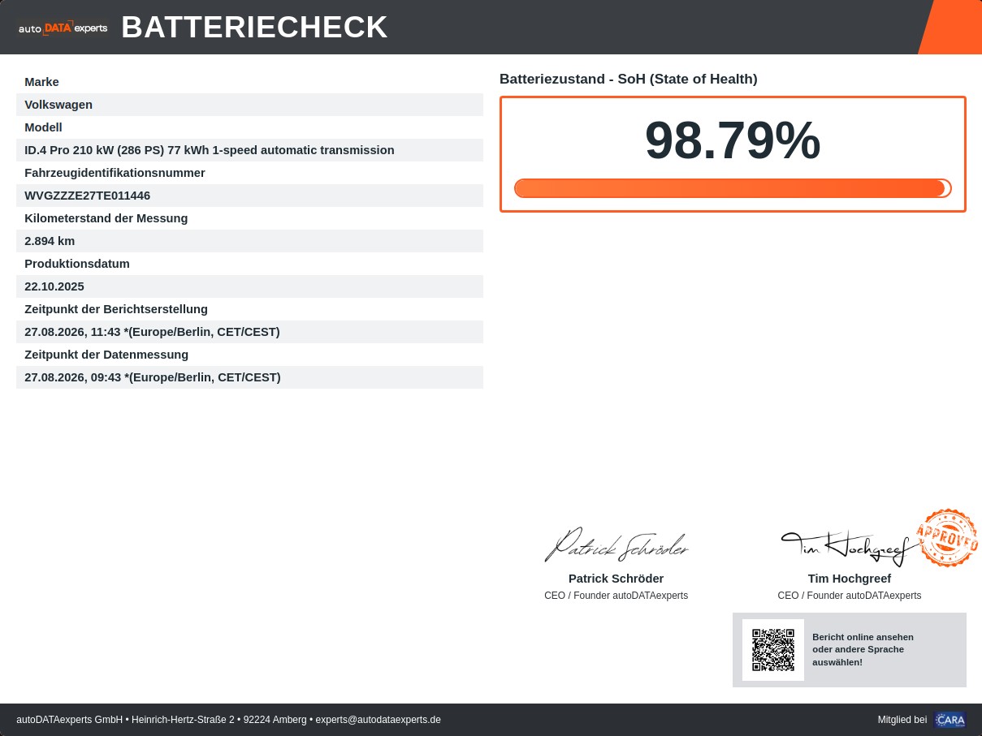This screenshot has height=736, width=982.
Task: Click the Batteriezustand - SoH heading
Action: click(x=629, y=79)
